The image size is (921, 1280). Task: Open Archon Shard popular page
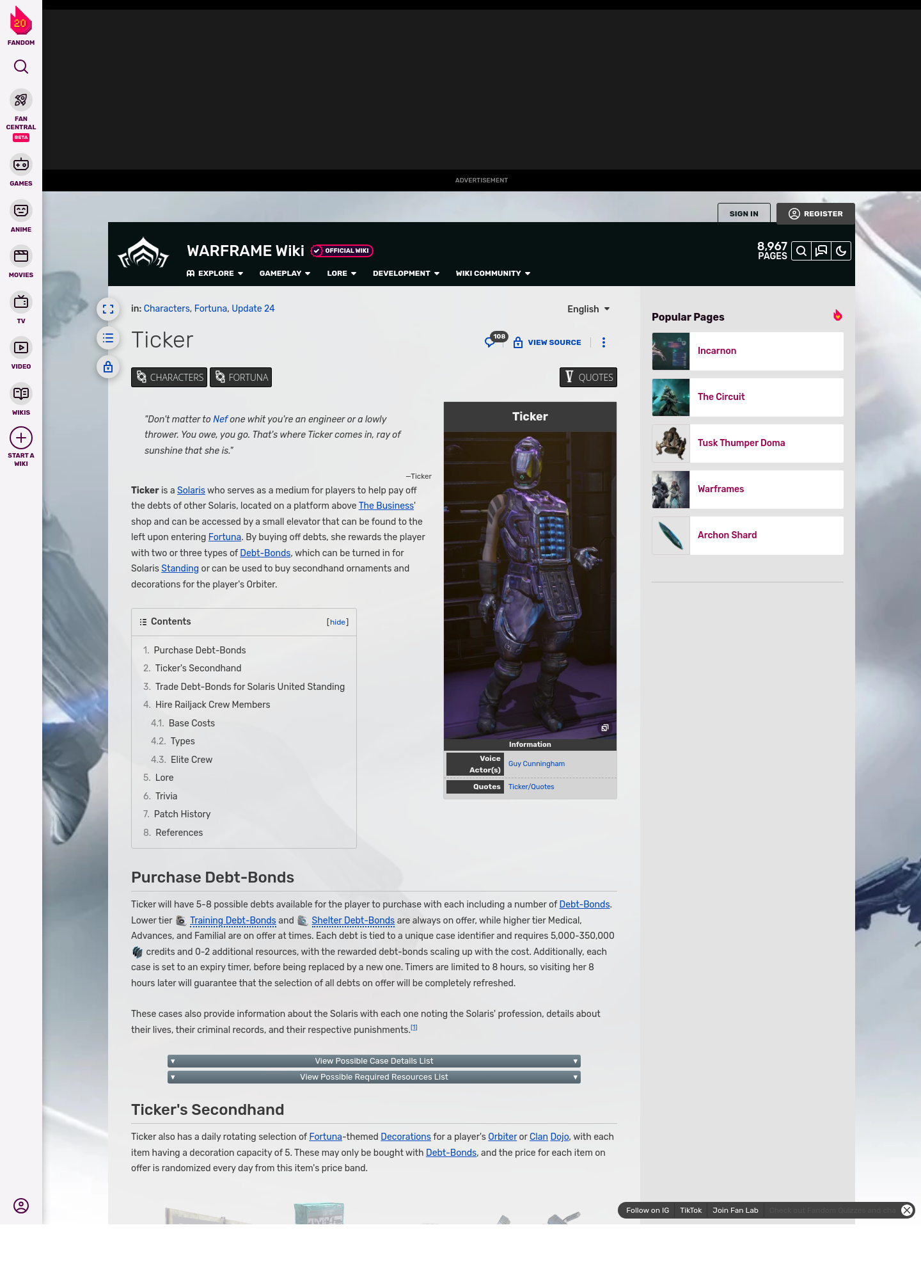click(748, 536)
